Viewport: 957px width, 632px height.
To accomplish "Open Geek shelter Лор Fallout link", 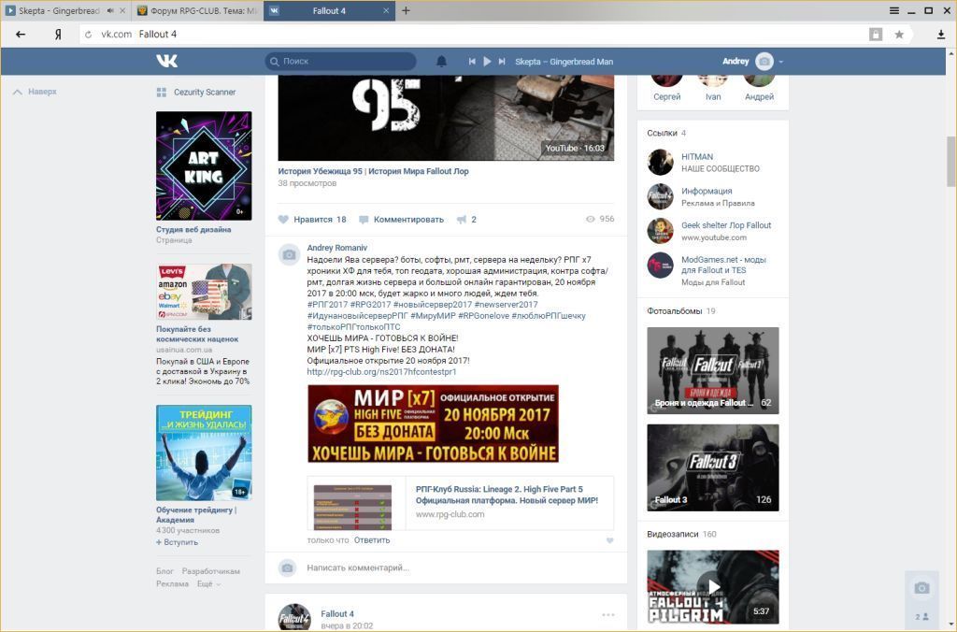I will coord(726,225).
